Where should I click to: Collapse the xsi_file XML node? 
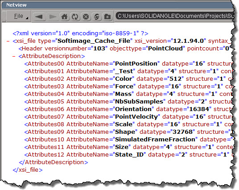(x=8, y=41)
